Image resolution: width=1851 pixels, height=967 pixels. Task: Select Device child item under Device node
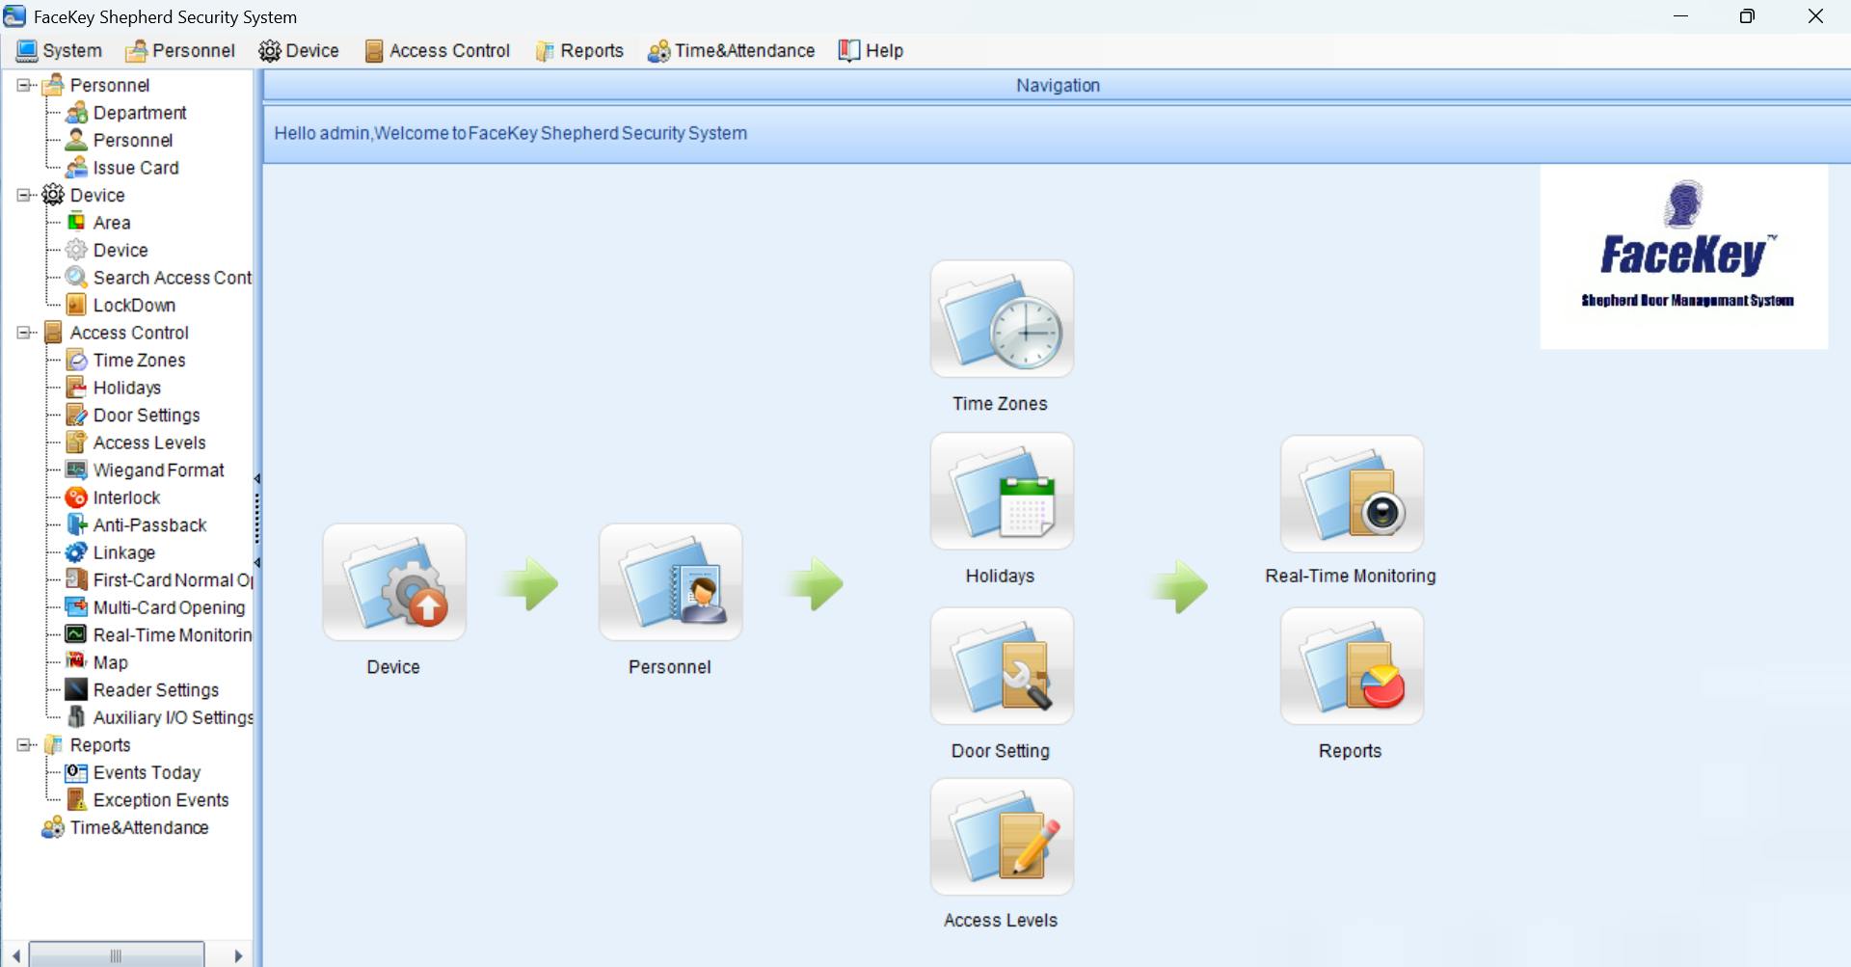(x=121, y=251)
